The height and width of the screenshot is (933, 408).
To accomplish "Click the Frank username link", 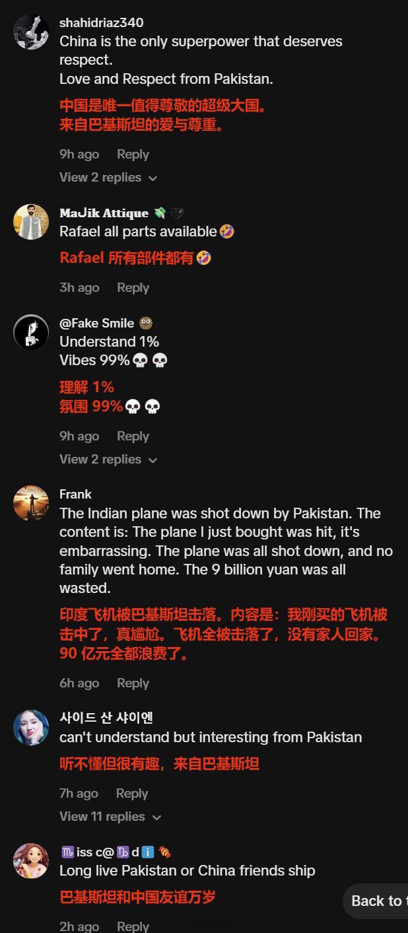I will [75, 494].
